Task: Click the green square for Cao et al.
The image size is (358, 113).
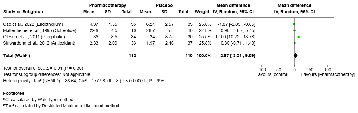Action: [x=294, y=24]
